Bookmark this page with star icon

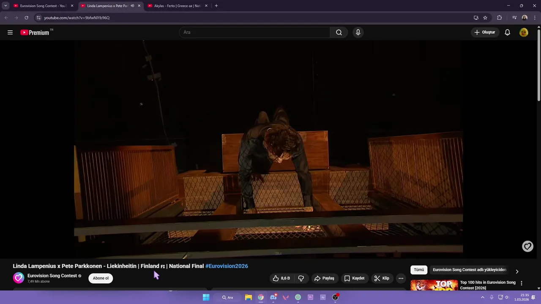485,18
